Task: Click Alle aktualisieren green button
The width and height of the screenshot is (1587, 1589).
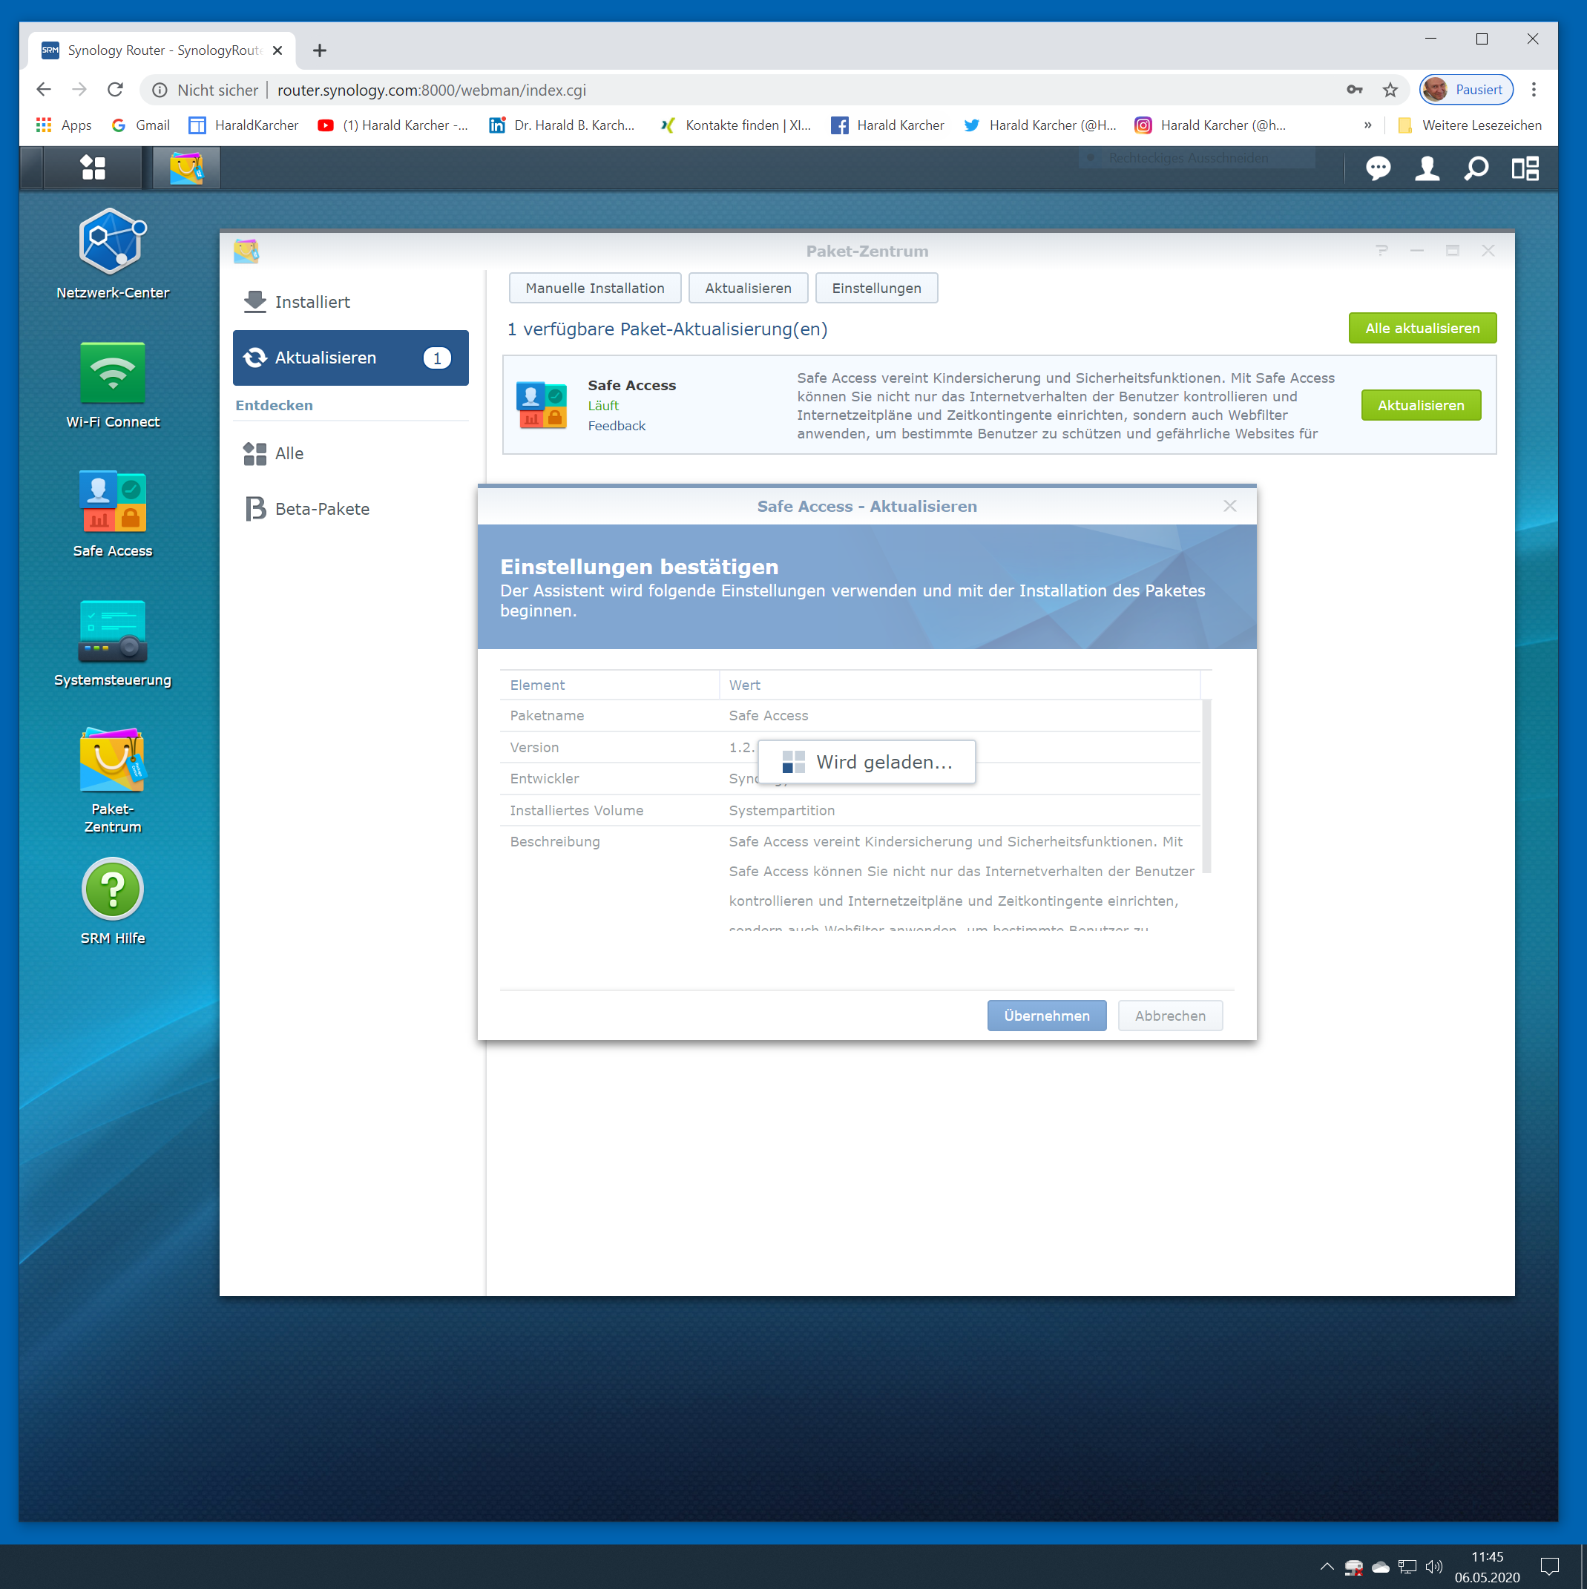Action: [x=1422, y=328]
